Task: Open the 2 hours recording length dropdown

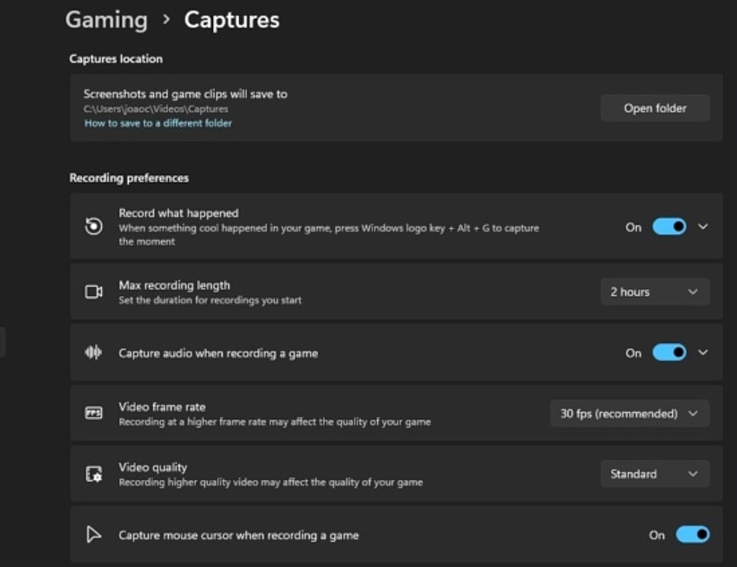Action: click(x=655, y=292)
